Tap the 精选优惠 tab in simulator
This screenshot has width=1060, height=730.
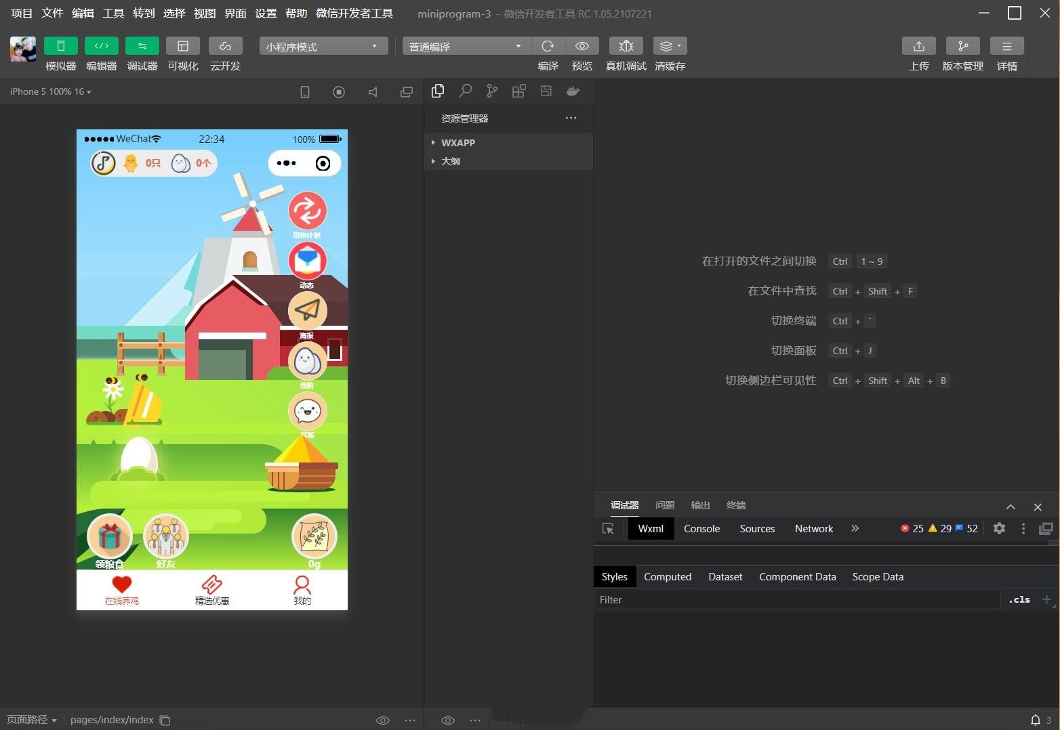(x=212, y=590)
